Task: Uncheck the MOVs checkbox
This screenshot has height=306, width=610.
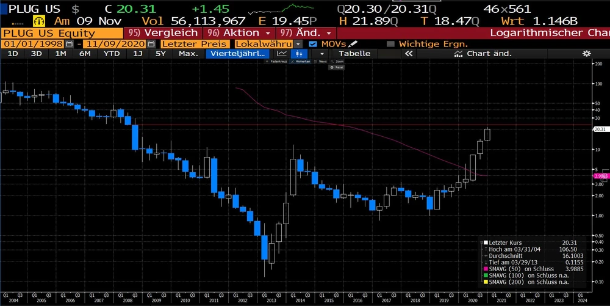Action: pyautogui.click(x=313, y=44)
